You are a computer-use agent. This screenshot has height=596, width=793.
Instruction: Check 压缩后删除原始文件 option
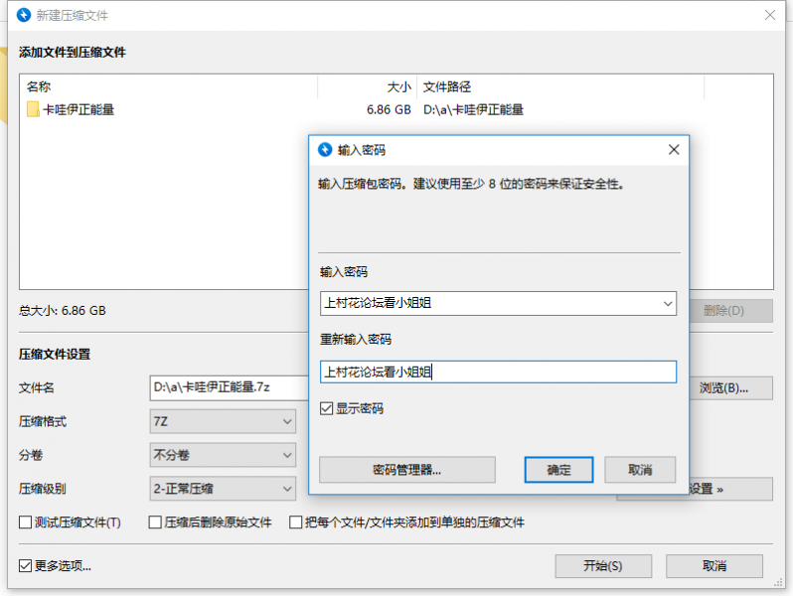(155, 522)
